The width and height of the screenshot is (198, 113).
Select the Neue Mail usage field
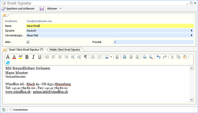[x=110, y=35]
